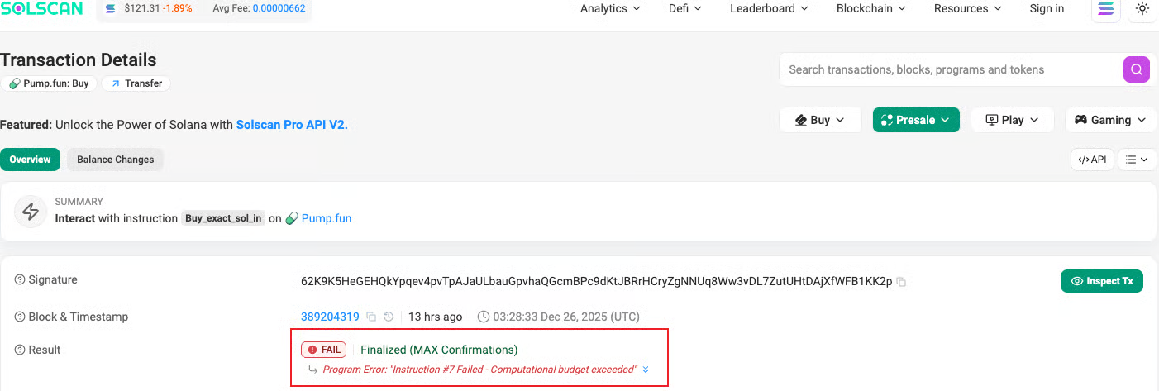Copy the transaction signature

[902, 282]
